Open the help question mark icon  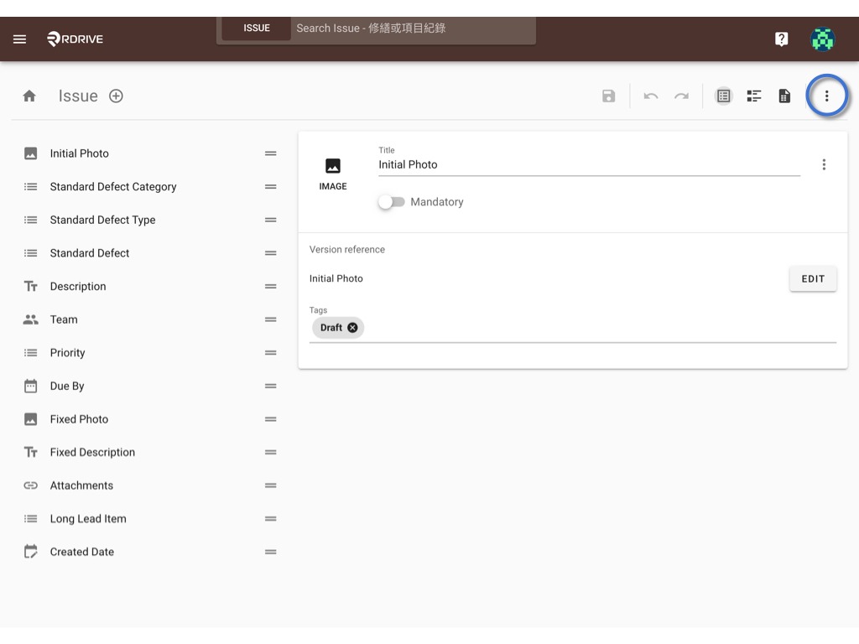pos(782,39)
